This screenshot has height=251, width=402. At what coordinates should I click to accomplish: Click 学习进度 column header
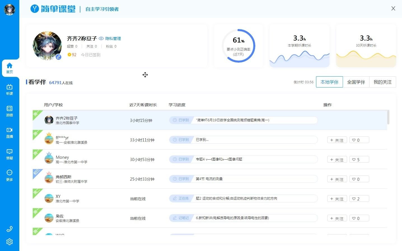[x=177, y=105]
